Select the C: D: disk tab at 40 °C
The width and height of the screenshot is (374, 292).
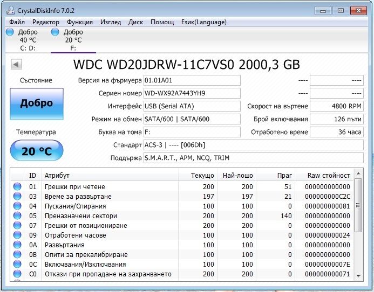pyautogui.click(x=28, y=40)
